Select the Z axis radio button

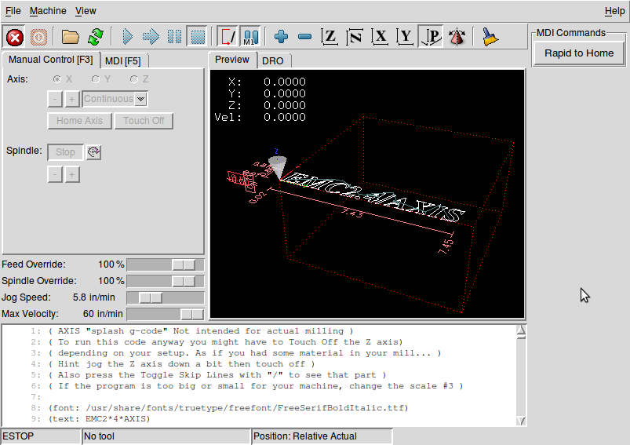pyautogui.click(x=134, y=79)
